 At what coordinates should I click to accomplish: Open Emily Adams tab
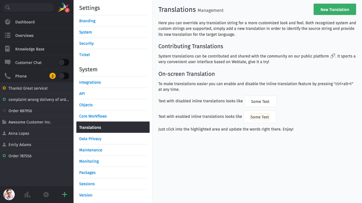point(37,145)
